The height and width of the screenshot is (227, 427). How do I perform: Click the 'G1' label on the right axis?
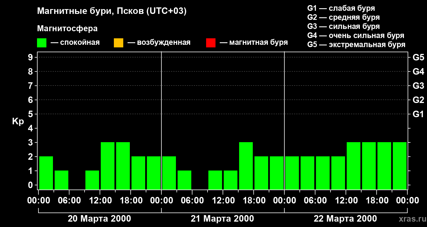coord(418,114)
